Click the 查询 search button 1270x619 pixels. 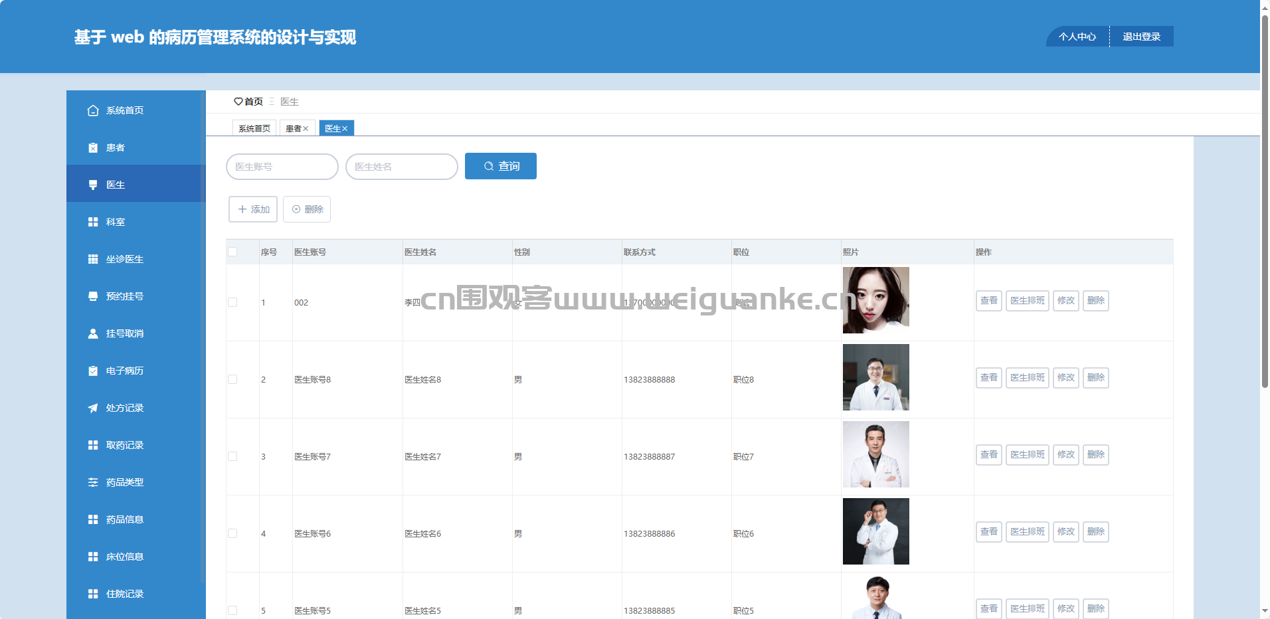501,166
